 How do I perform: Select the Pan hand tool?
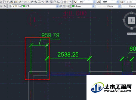point(32,2)
